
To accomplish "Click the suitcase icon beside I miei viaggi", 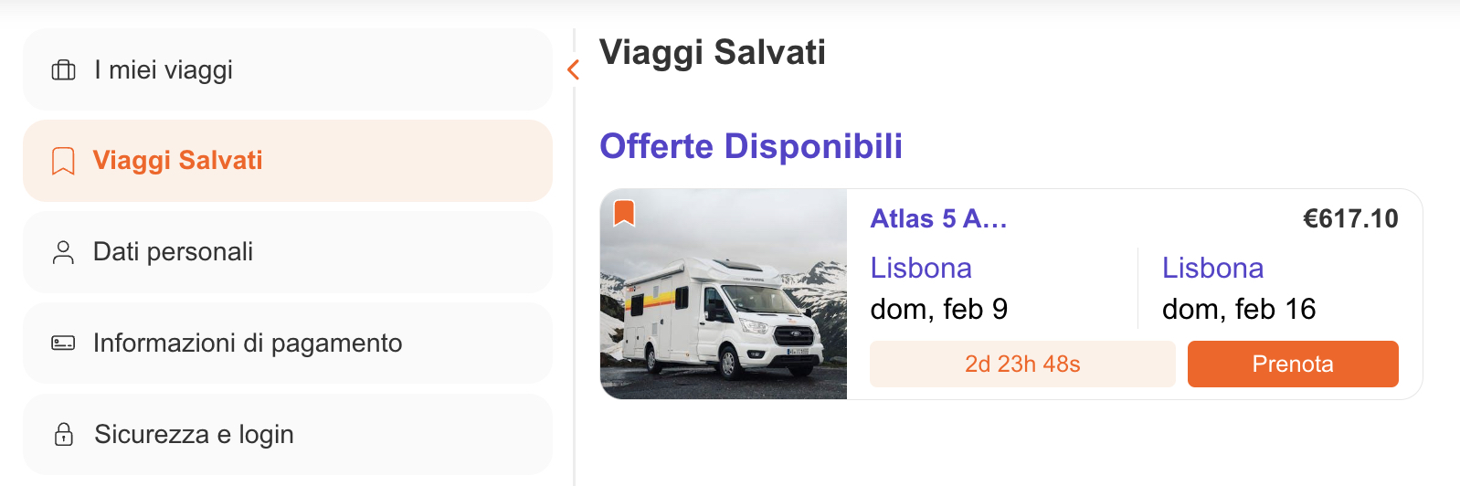I will [64, 70].
